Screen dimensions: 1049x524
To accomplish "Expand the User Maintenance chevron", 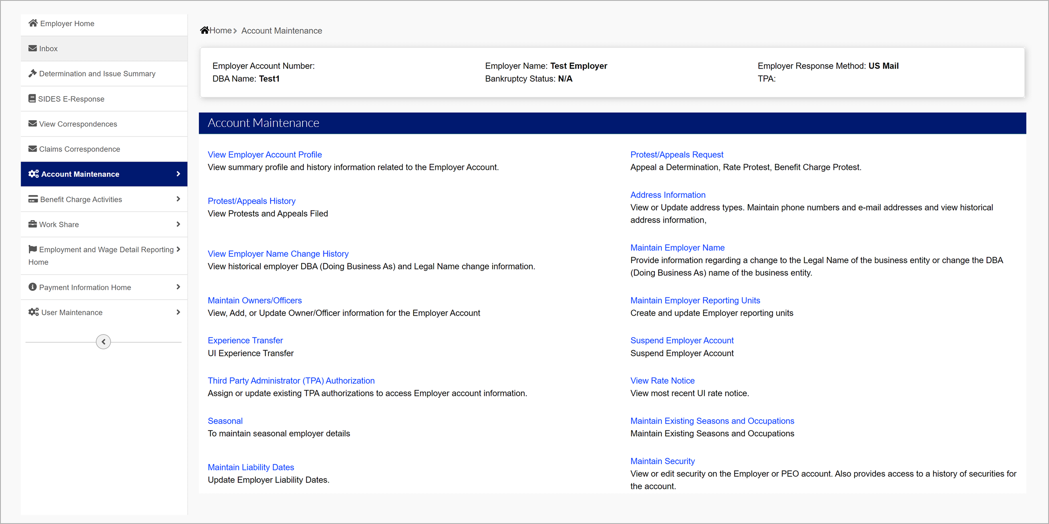I will point(178,312).
